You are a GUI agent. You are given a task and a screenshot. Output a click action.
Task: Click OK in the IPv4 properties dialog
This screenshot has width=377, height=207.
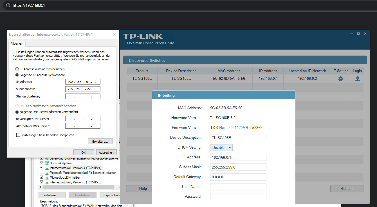84,153
